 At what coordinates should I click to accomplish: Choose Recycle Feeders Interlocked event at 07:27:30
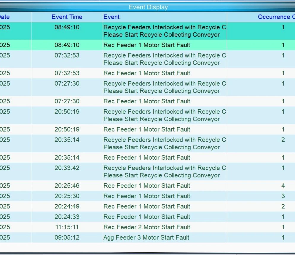165,87
